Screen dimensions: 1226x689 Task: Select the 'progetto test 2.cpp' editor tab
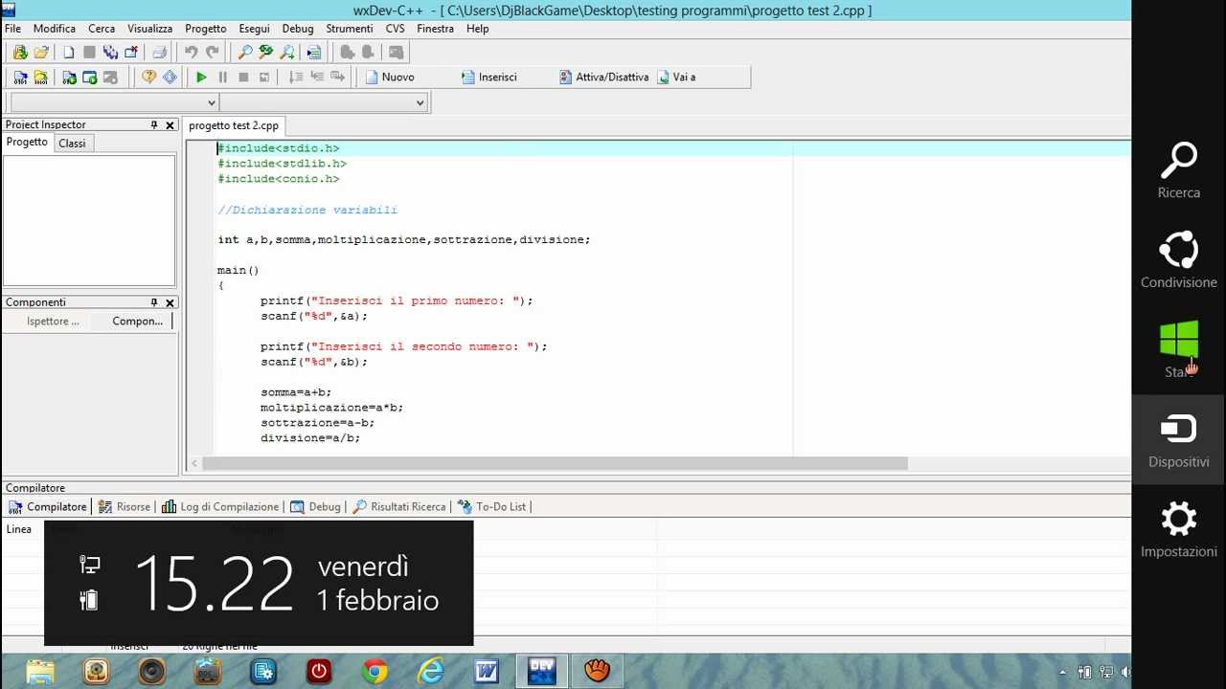(x=234, y=126)
